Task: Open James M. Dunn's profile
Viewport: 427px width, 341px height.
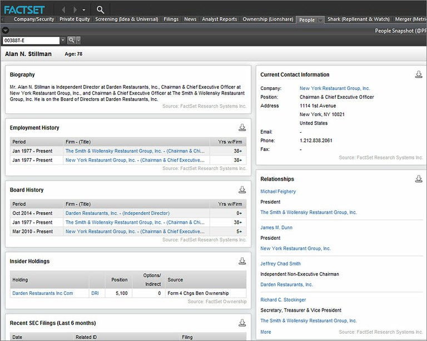Action: (x=276, y=228)
